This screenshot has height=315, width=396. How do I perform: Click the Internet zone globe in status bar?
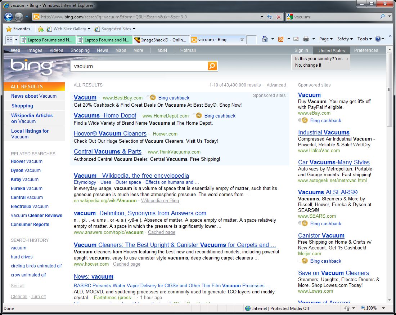[x=248, y=308]
